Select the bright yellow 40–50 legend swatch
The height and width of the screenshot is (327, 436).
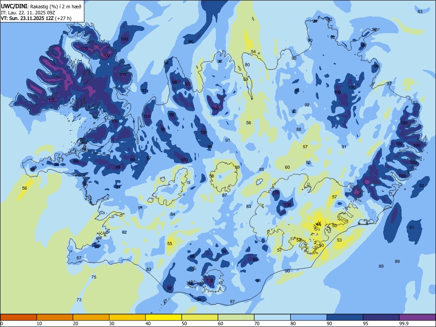pos(163,317)
